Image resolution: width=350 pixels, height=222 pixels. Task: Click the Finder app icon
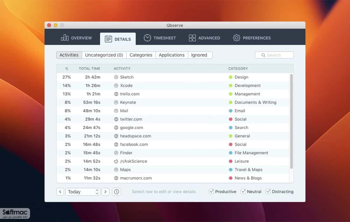[116, 153]
